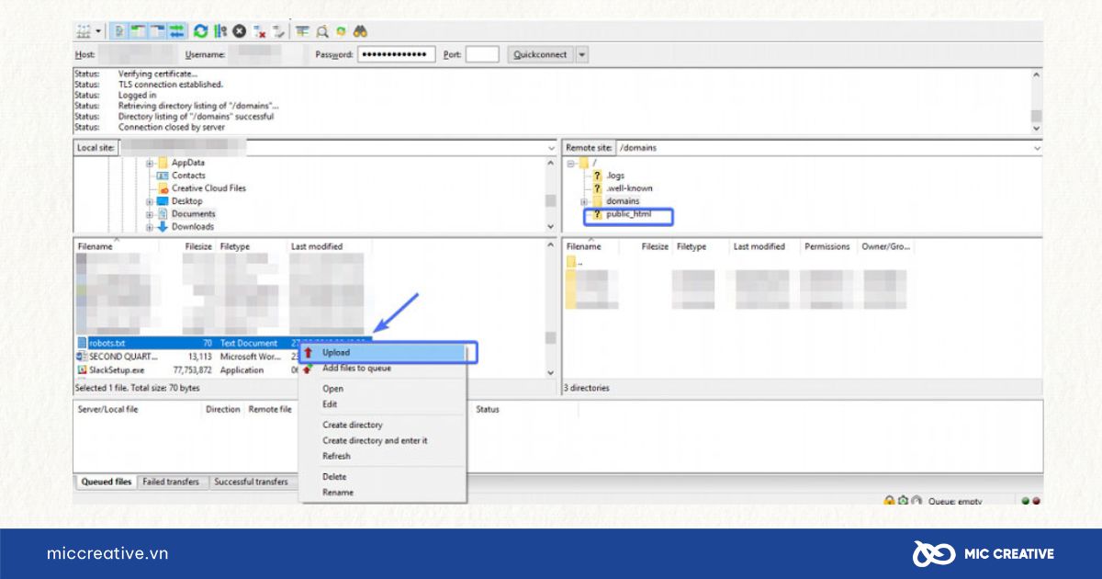Toggle message log display button

click(119, 31)
